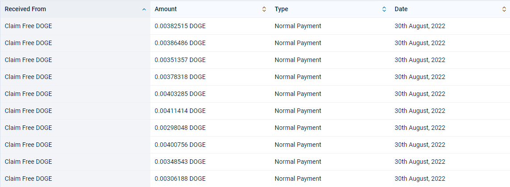Click the Amount column sort icon
510x187 pixels.
point(264,9)
